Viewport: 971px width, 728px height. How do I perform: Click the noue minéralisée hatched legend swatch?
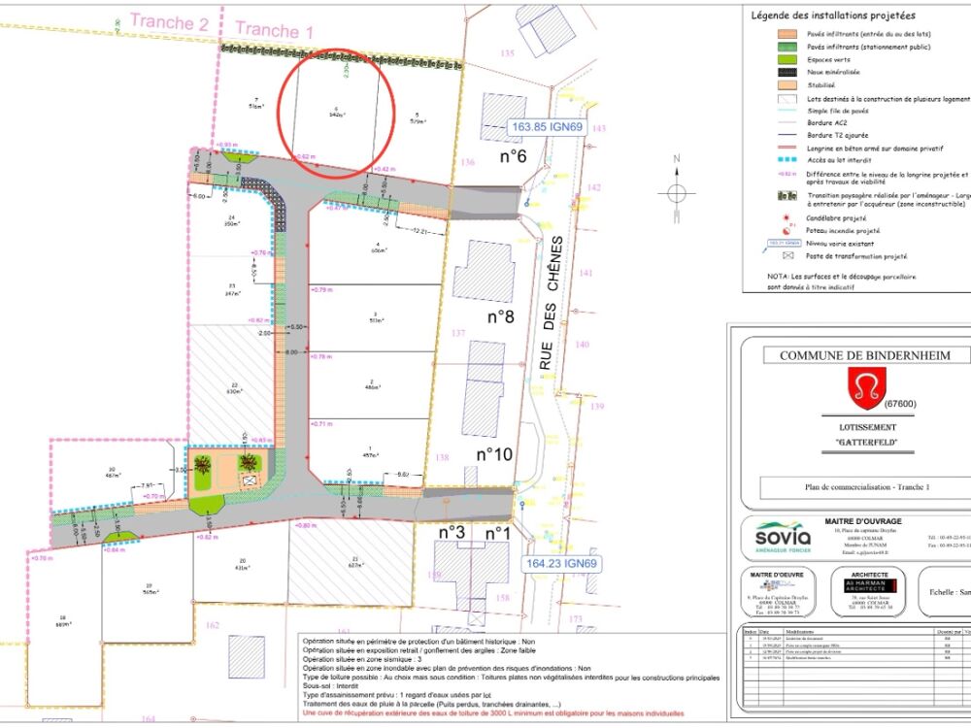coord(787,72)
